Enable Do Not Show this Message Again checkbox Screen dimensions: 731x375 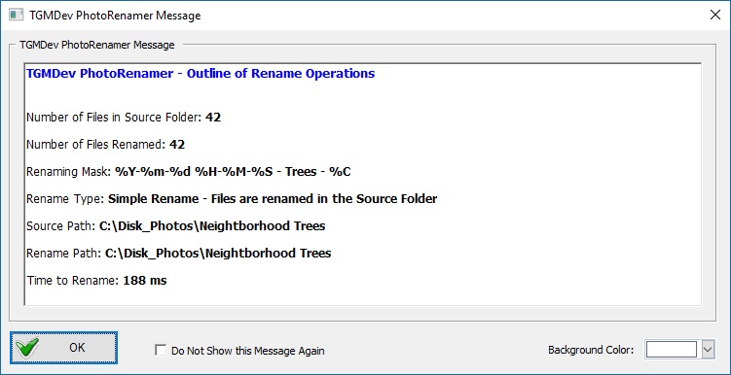click(161, 351)
